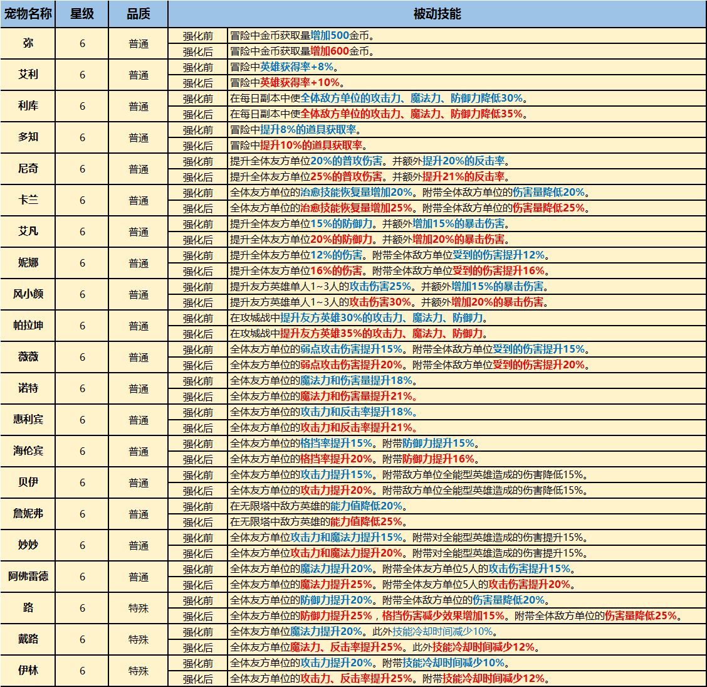The width and height of the screenshot is (707, 687).
Task: Click the pet name cell 阿佛雷德
Action: [28, 577]
